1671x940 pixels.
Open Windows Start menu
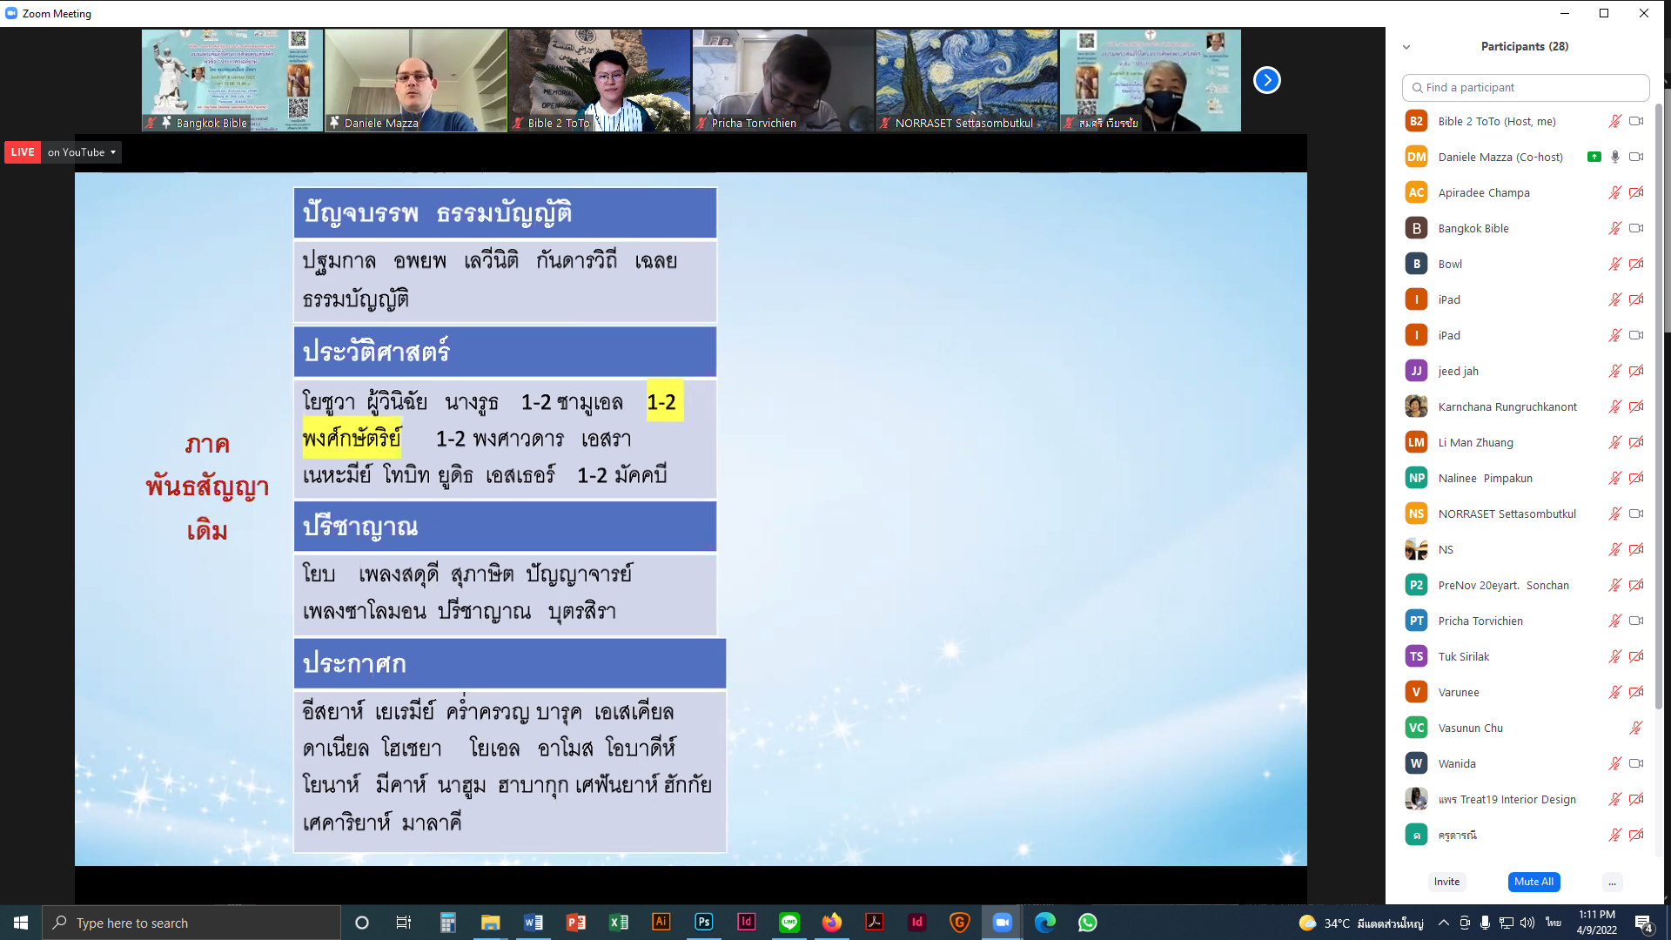(21, 923)
